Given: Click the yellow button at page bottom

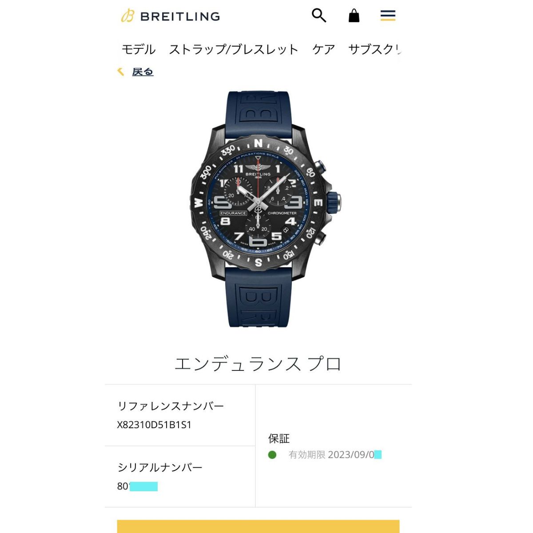Looking at the screenshot, I should pos(258,526).
